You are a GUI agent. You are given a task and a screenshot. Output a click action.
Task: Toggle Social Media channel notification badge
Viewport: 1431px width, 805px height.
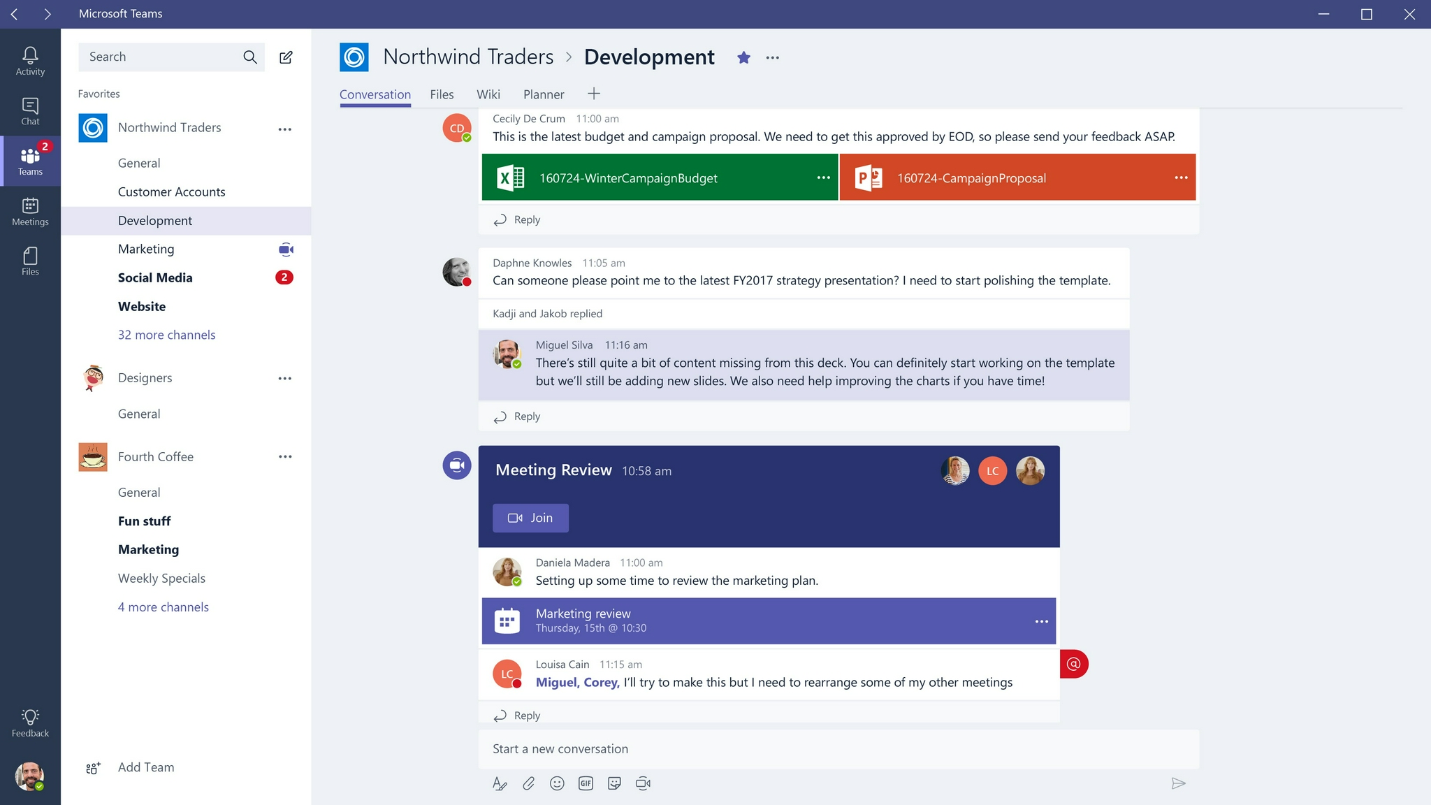point(284,277)
